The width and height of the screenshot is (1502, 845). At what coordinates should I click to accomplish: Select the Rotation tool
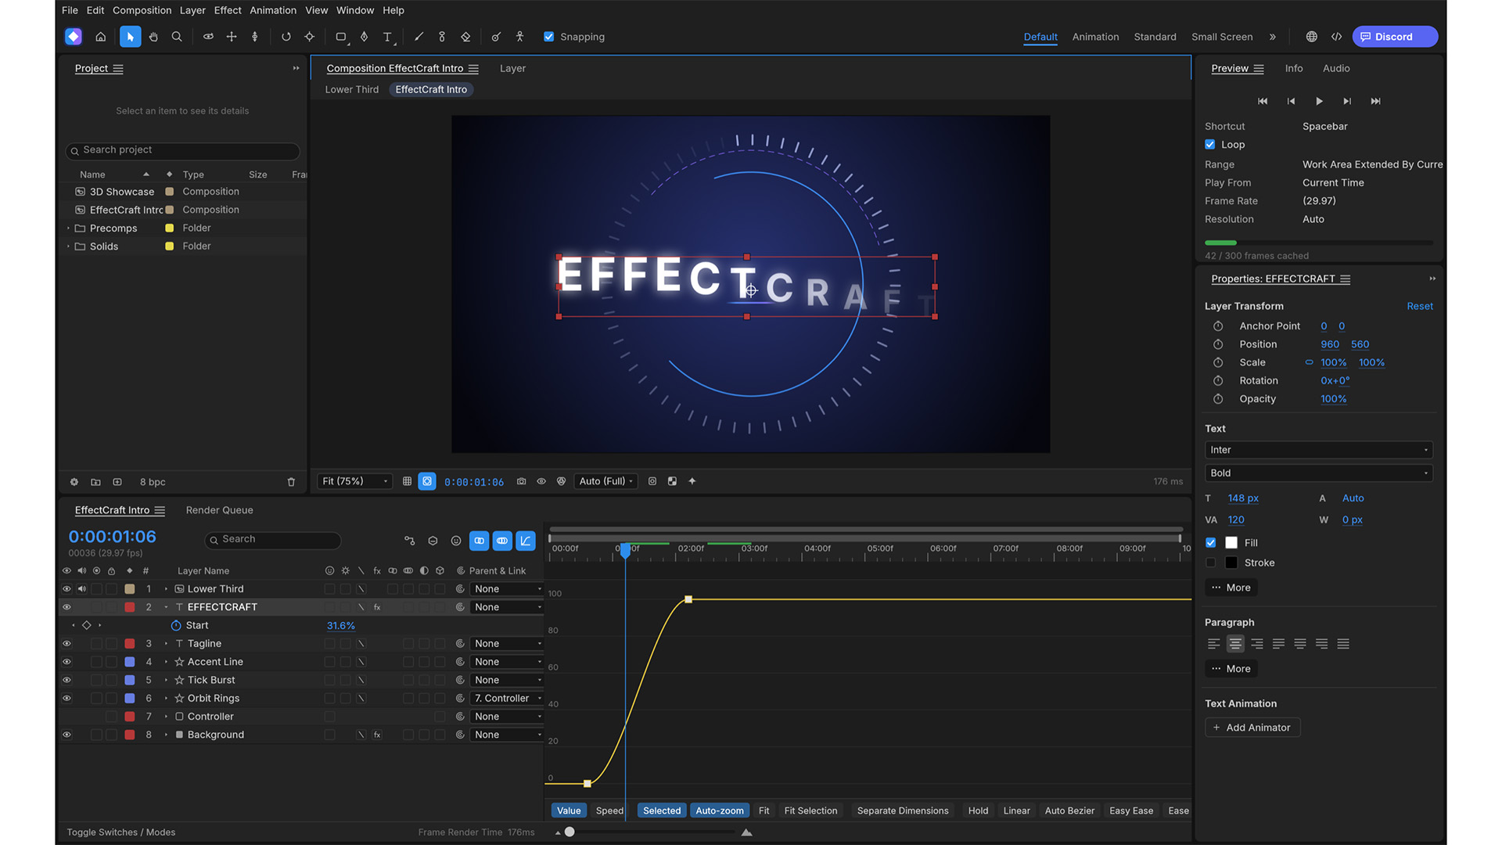click(x=286, y=37)
